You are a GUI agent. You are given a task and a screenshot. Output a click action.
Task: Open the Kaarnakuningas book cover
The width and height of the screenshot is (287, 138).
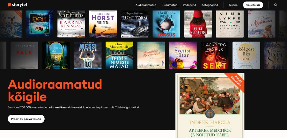(x=71, y=24)
